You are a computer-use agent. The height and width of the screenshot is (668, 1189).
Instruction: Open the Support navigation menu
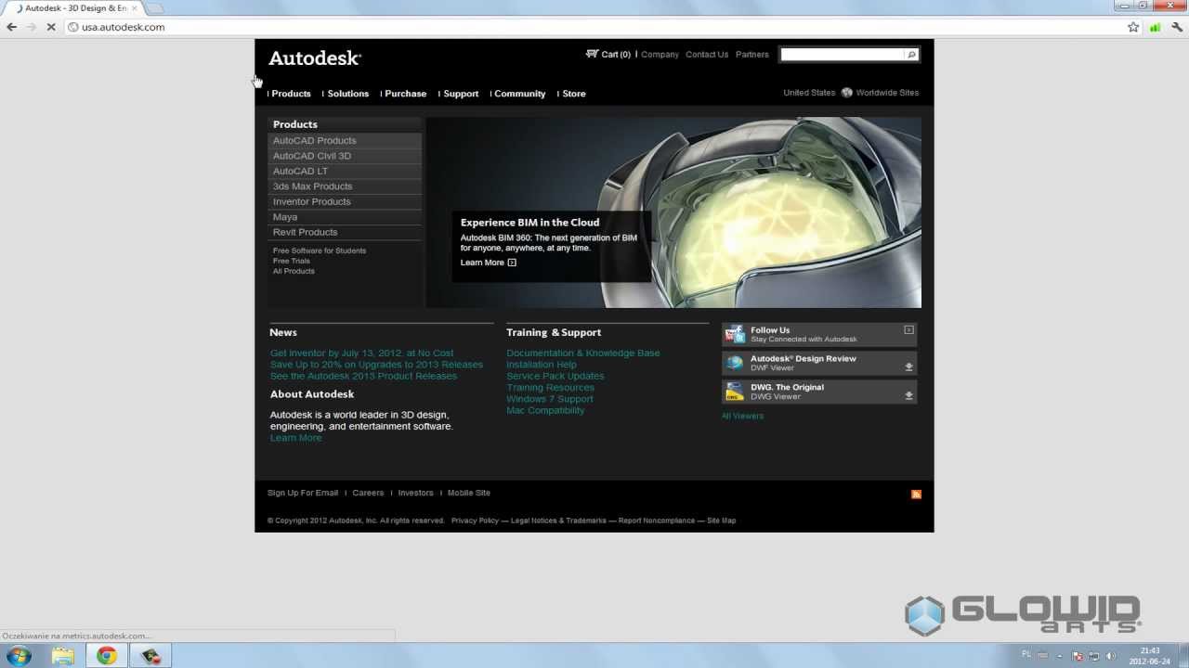(x=461, y=94)
